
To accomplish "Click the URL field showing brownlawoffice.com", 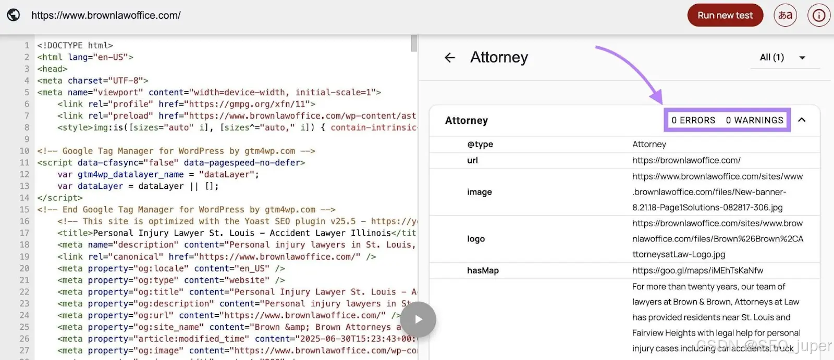I will tap(106, 15).
